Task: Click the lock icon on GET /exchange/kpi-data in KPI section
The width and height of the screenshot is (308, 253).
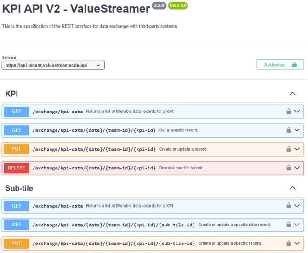Action: tap(289, 112)
